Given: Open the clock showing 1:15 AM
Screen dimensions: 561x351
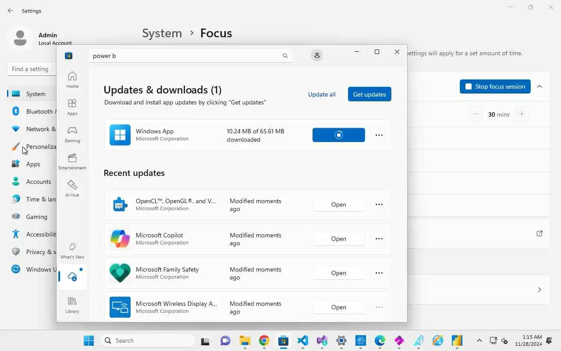Looking at the screenshot, I should 529,340.
